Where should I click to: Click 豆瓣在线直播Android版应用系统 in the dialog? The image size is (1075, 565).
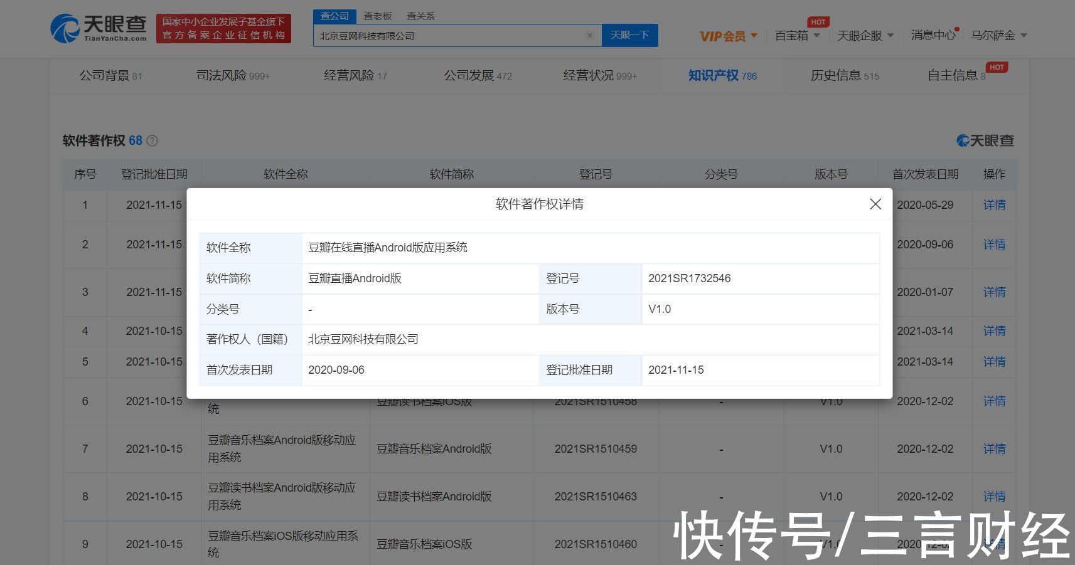387,248
